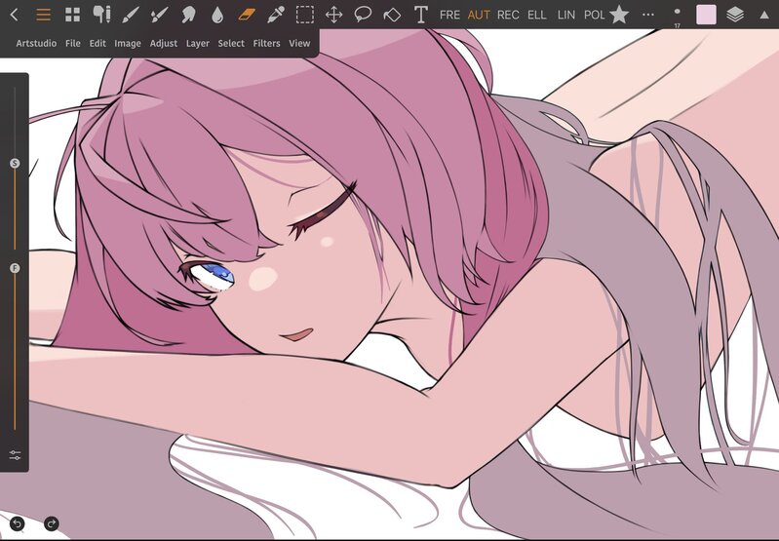Viewport: 779px width, 541px height.
Task: Open the Select menu
Action: pos(231,43)
